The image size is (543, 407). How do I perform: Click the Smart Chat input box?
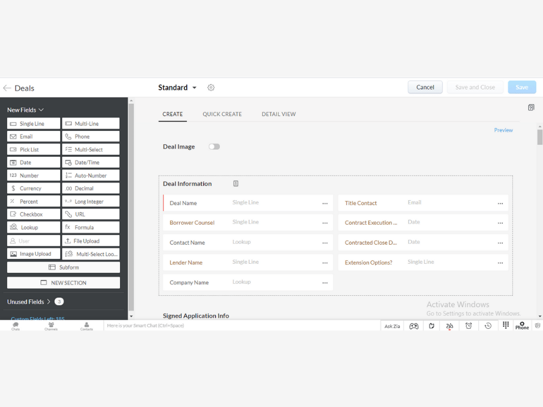(242, 326)
